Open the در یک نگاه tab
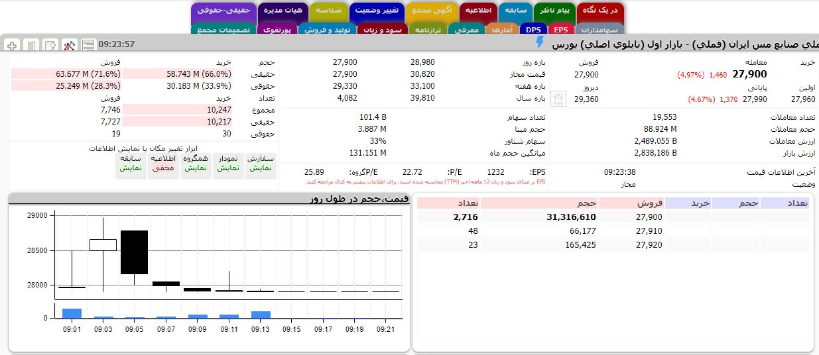 (601, 11)
